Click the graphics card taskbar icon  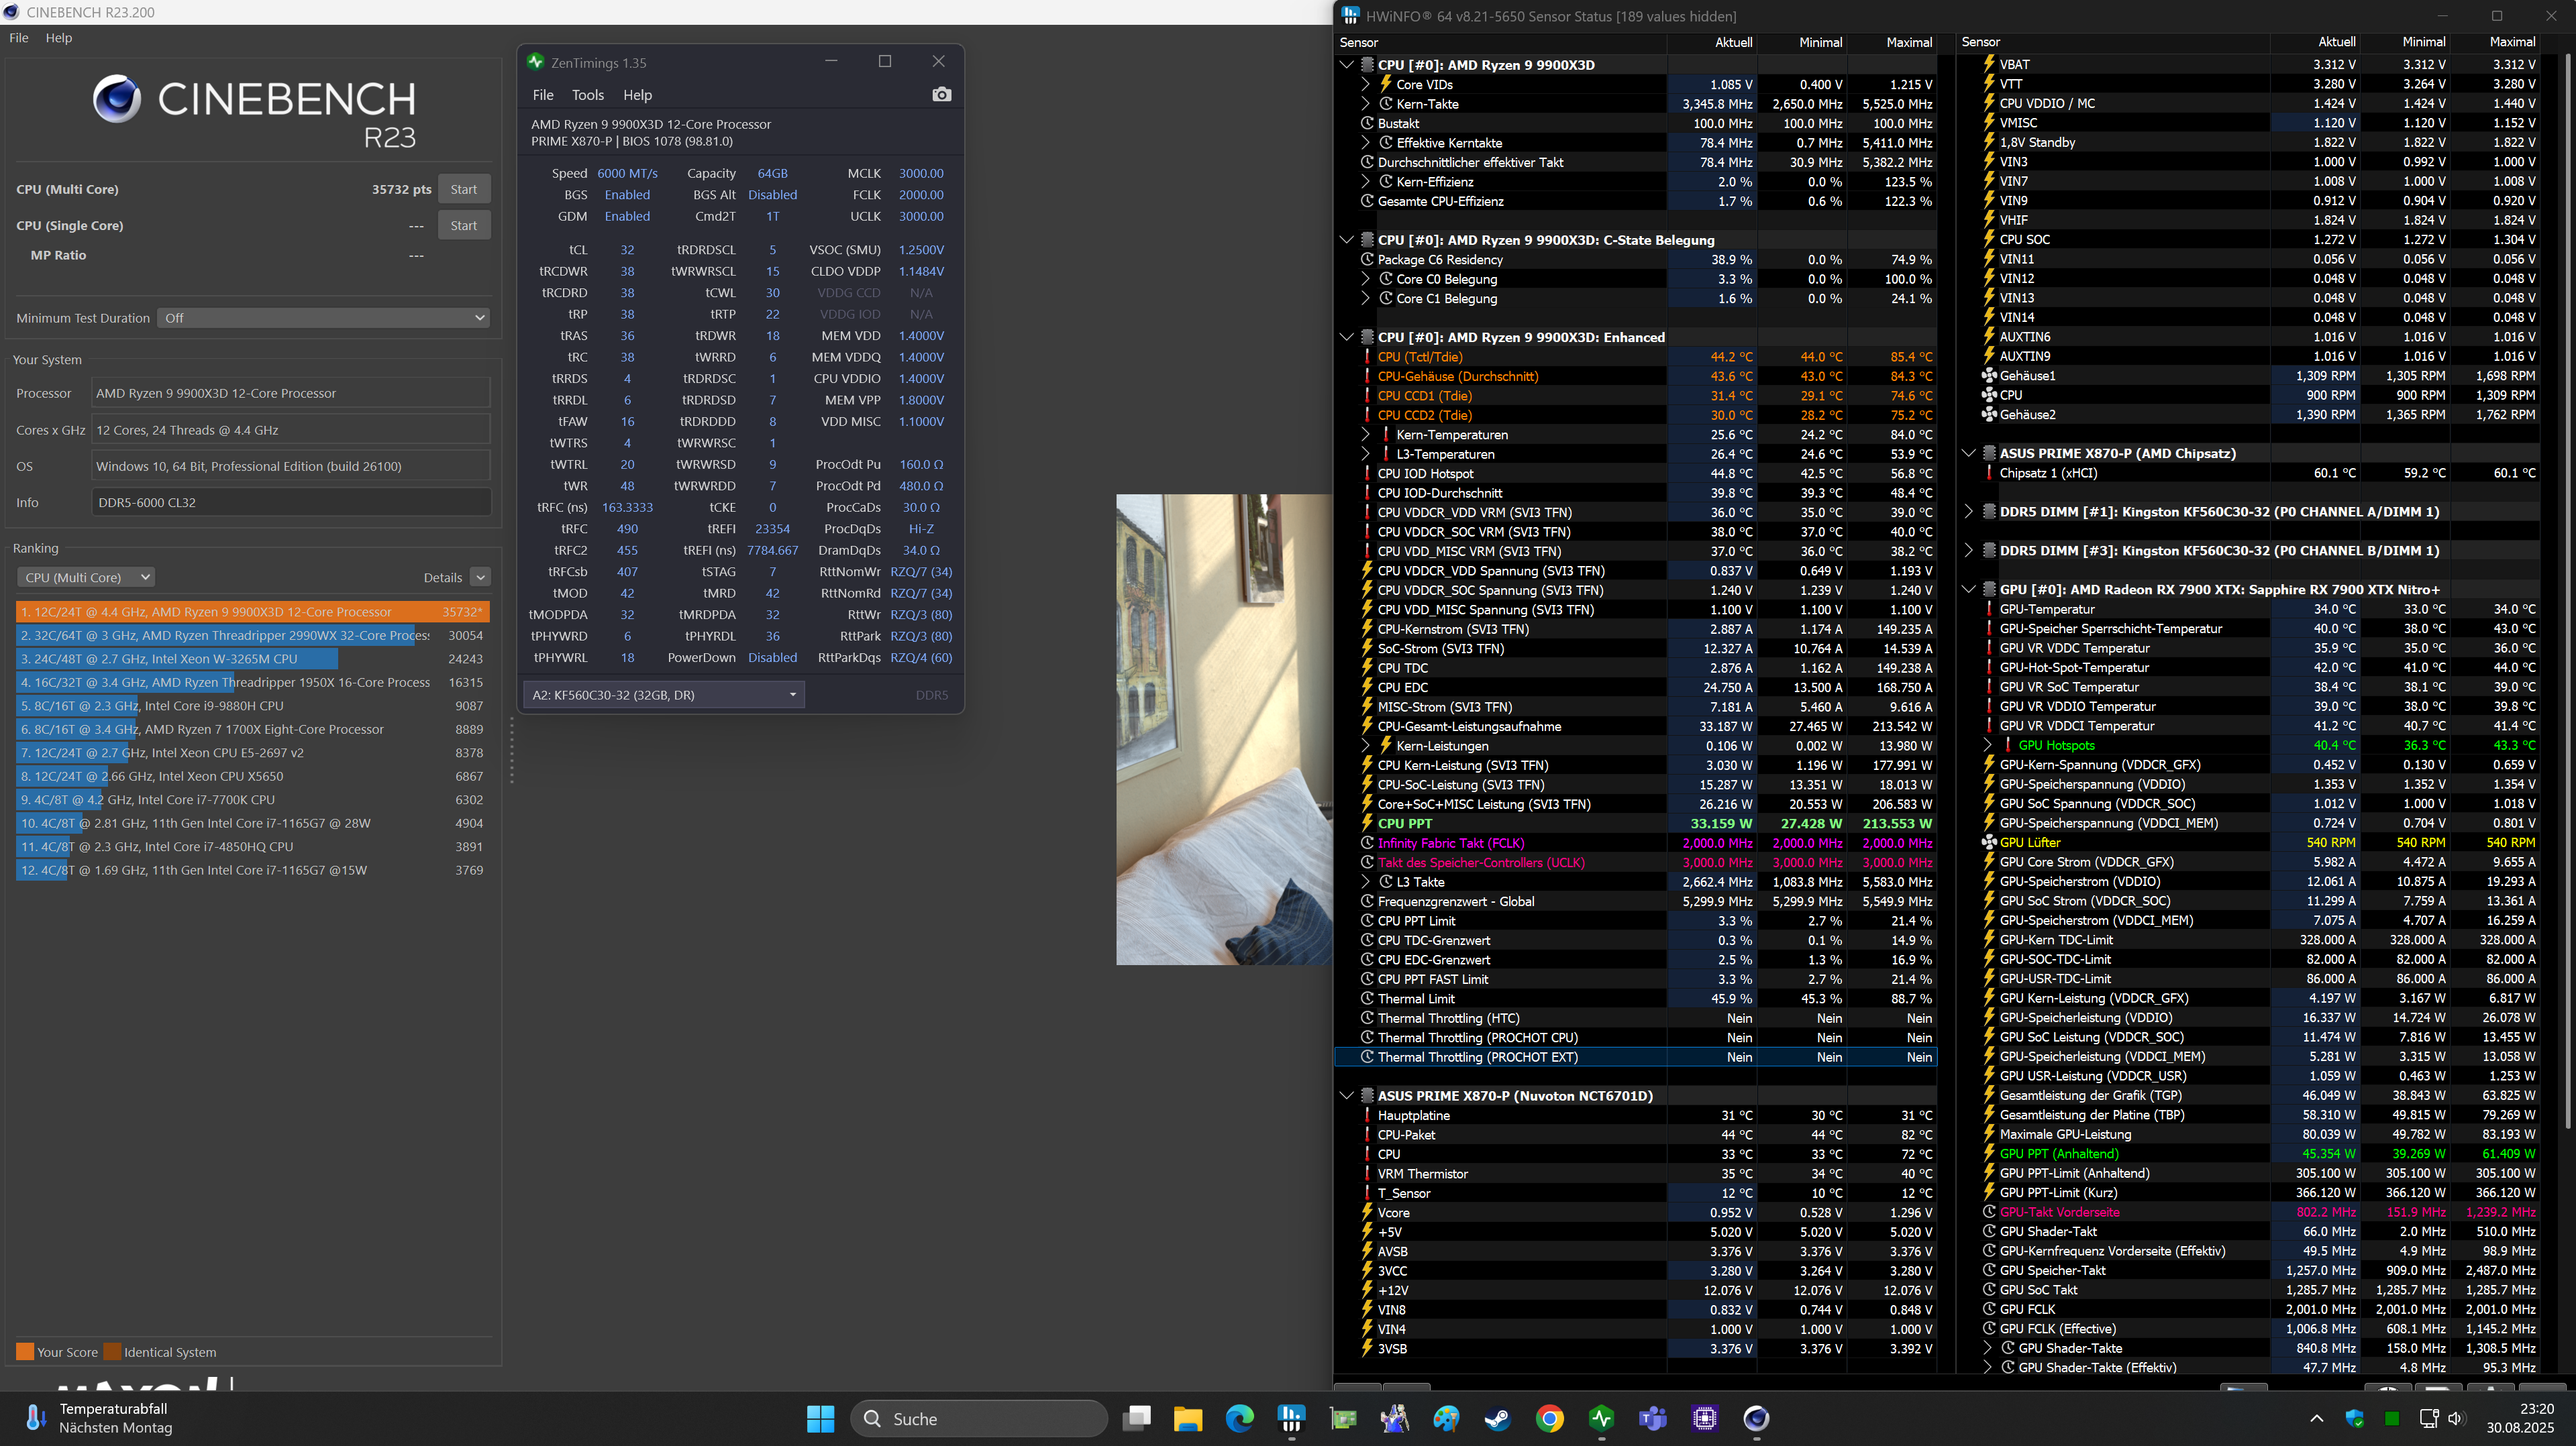pyautogui.click(x=1343, y=1418)
